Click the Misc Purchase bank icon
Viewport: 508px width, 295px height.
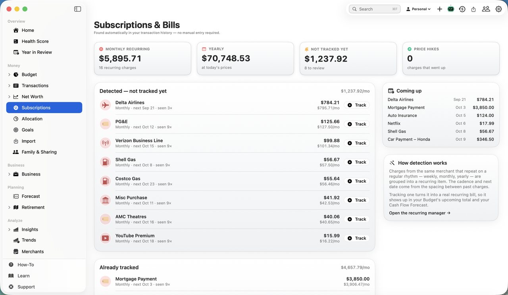pos(105,200)
